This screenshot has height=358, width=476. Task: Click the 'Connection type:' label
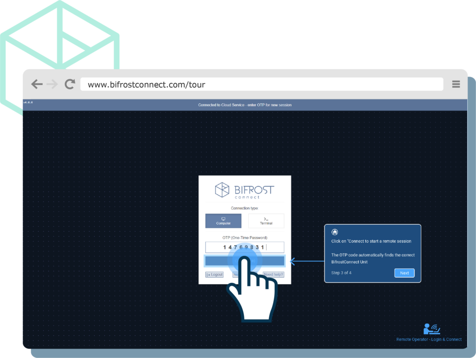click(x=245, y=208)
